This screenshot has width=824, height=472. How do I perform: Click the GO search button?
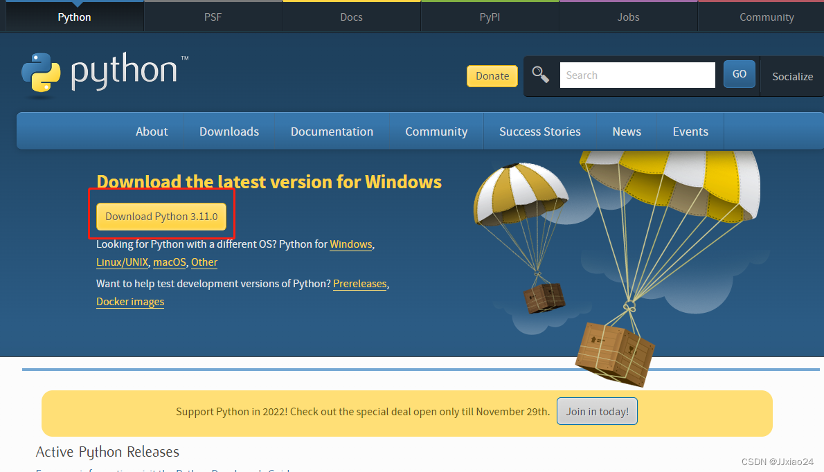click(x=740, y=74)
